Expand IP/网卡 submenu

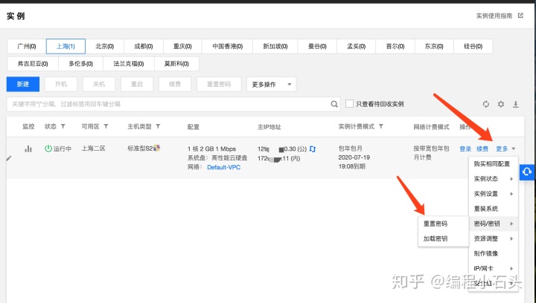click(x=494, y=269)
